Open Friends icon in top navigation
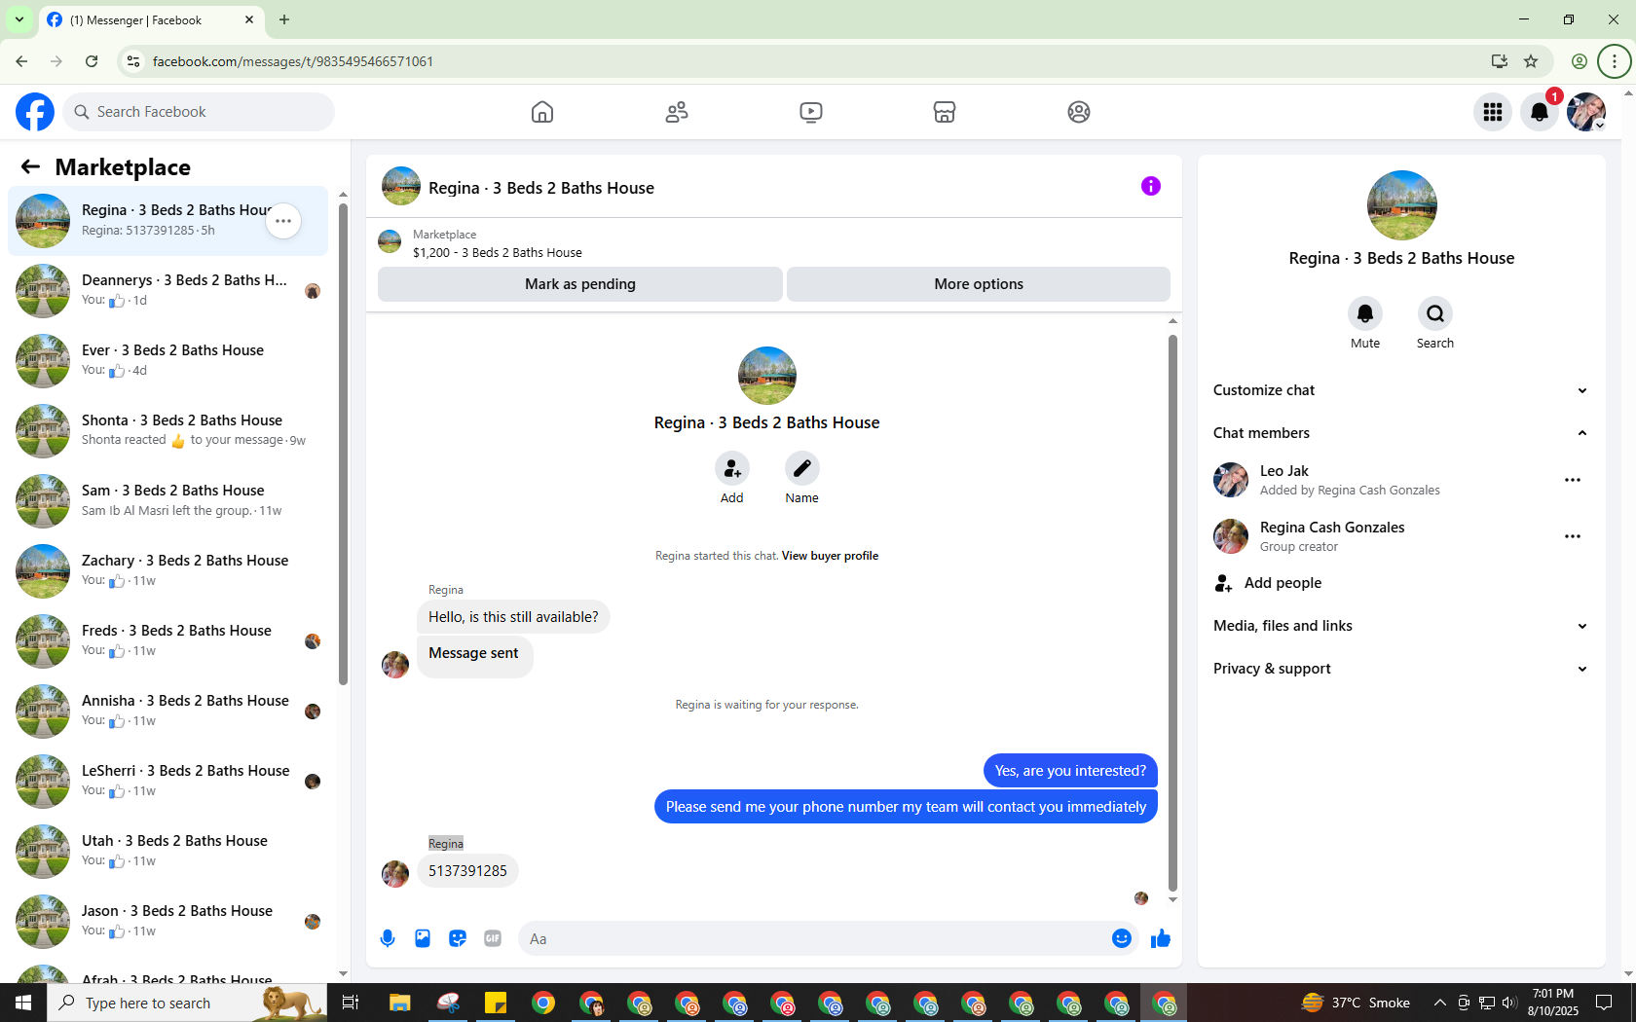The image size is (1636, 1022). coord(677,112)
